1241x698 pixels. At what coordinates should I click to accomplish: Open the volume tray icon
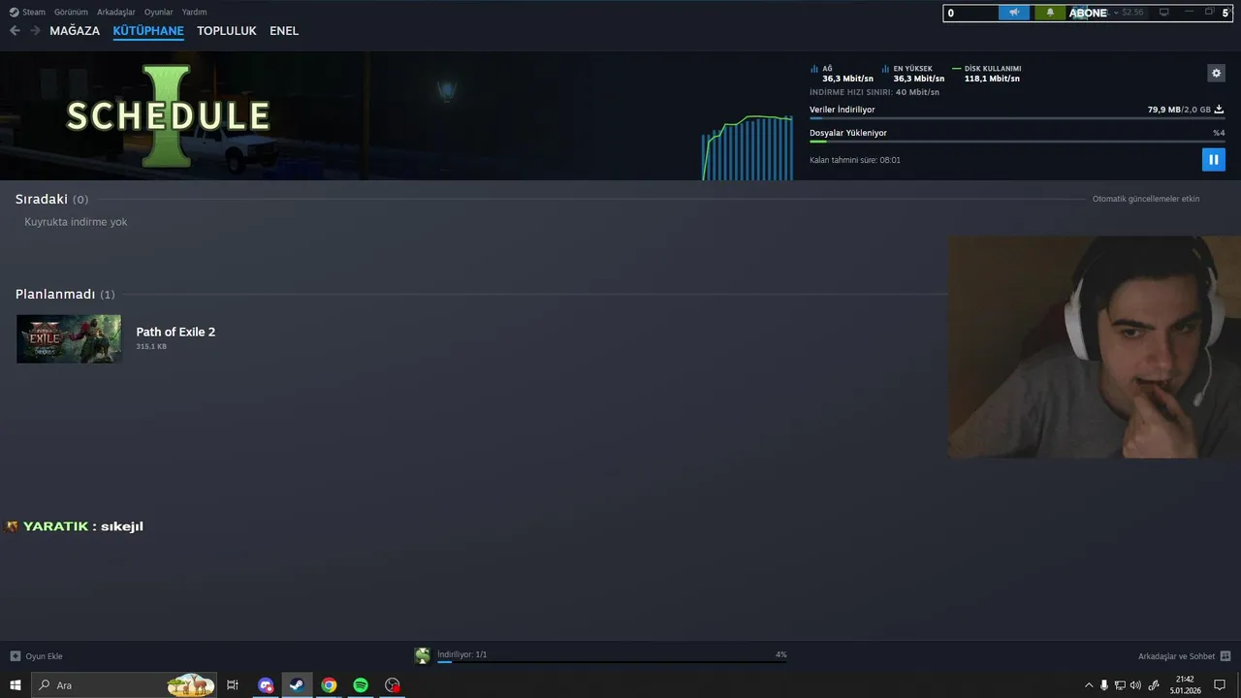[1135, 685]
